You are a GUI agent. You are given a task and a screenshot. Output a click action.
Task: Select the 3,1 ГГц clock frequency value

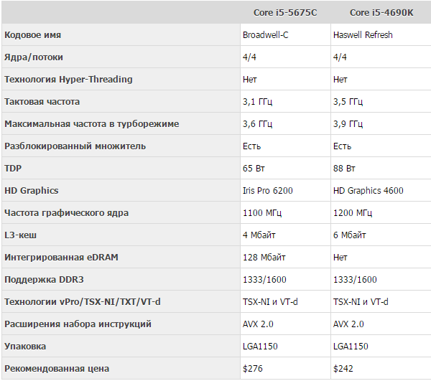(258, 102)
